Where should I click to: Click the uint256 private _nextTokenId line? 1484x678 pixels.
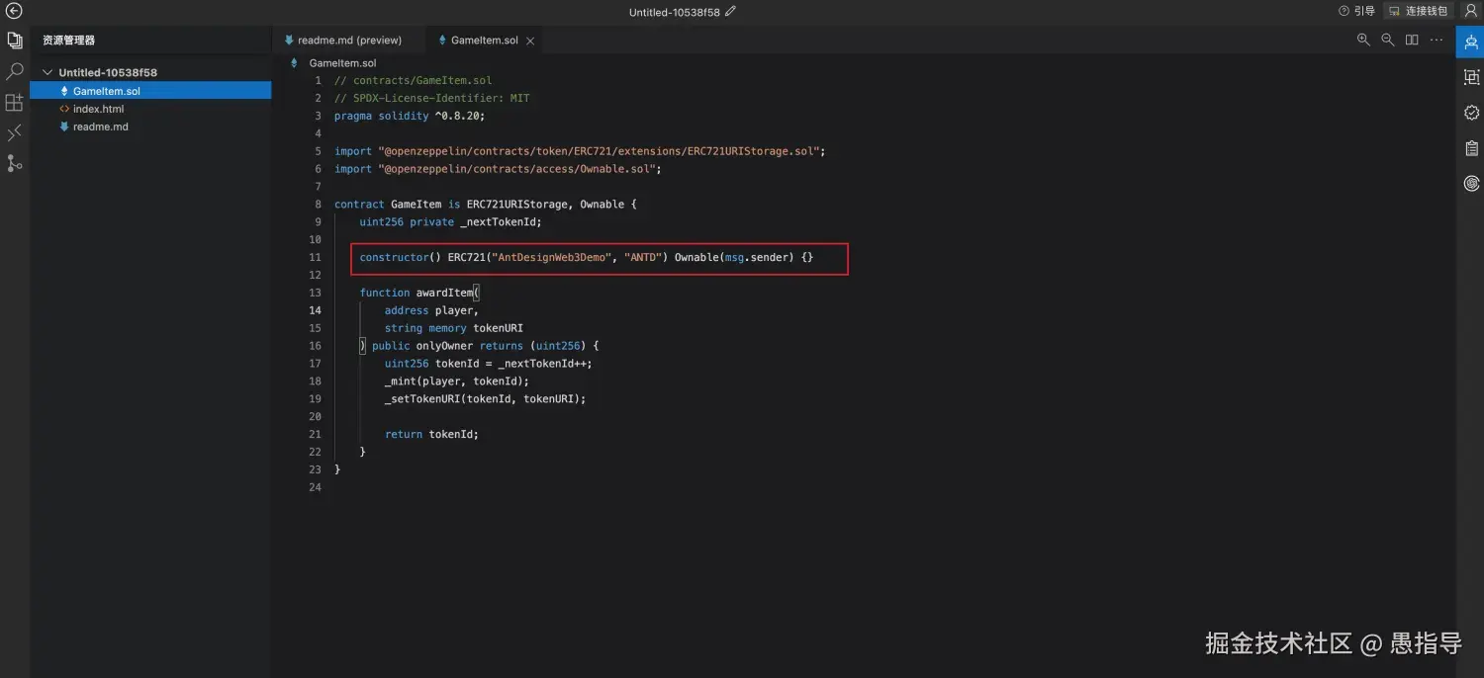point(450,222)
